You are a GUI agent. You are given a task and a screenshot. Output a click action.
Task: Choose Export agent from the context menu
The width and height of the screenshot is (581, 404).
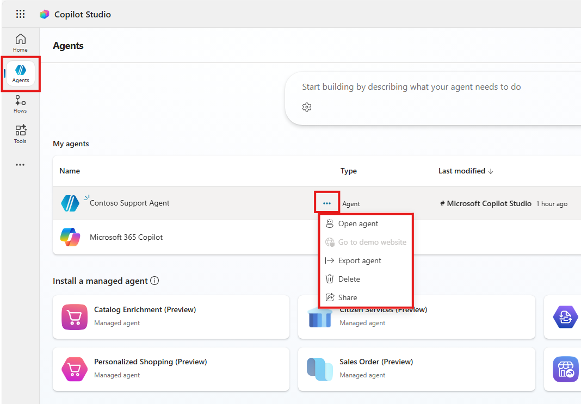(366, 260)
